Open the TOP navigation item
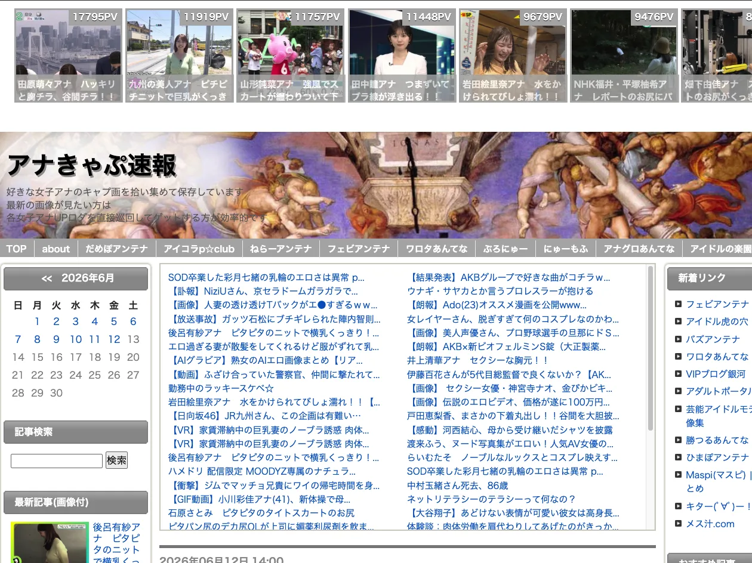Viewport: 752px width, 563px height. tap(17, 249)
